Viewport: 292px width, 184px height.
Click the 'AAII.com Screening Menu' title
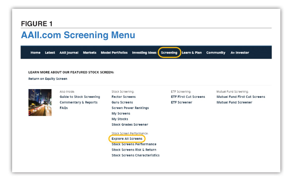coord(78,35)
